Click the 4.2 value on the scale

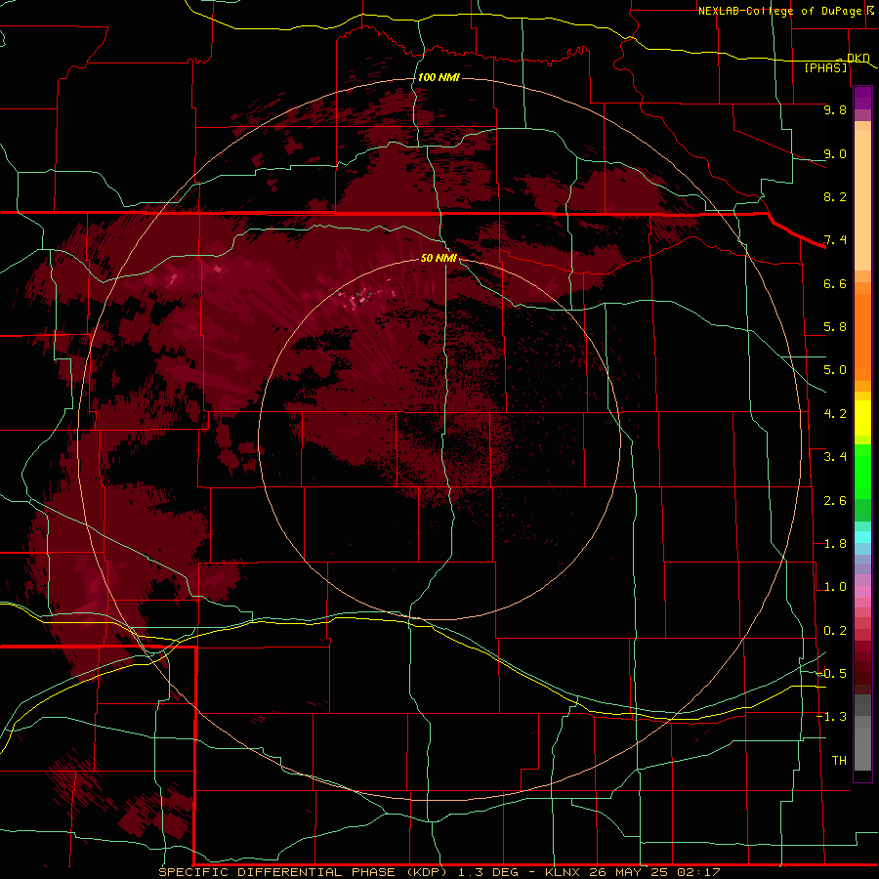[x=835, y=414]
